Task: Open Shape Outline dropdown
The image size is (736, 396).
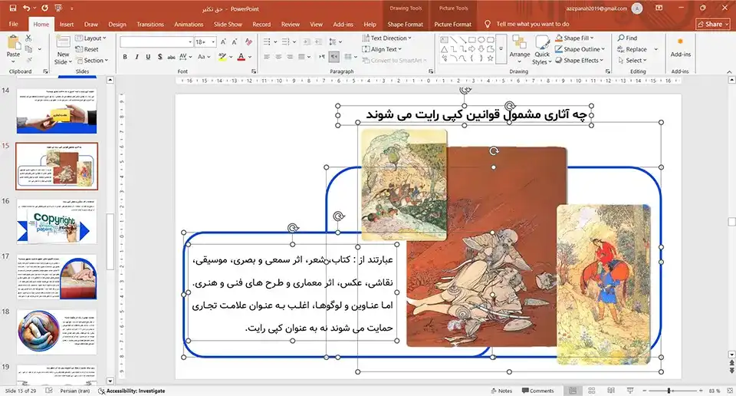Action: [x=580, y=49]
